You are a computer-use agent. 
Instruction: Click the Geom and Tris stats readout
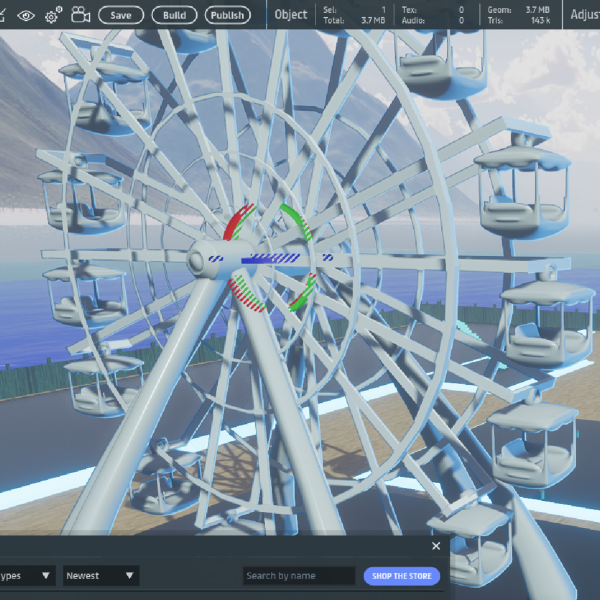519,15
